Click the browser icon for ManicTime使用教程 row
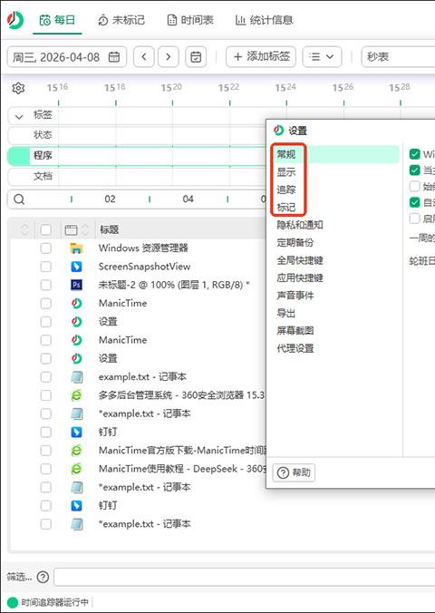This screenshot has width=435, height=613. pos(76,469)
